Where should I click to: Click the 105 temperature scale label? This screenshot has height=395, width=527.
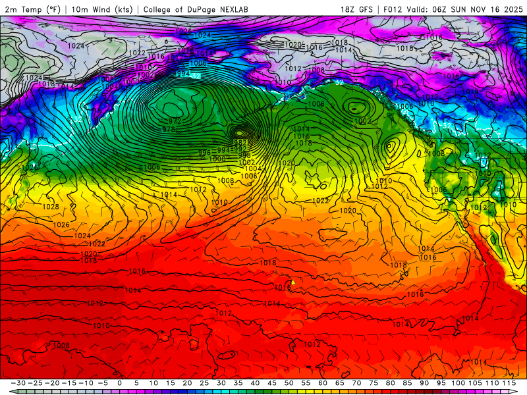pyautogui.click(x=475, y=383)
